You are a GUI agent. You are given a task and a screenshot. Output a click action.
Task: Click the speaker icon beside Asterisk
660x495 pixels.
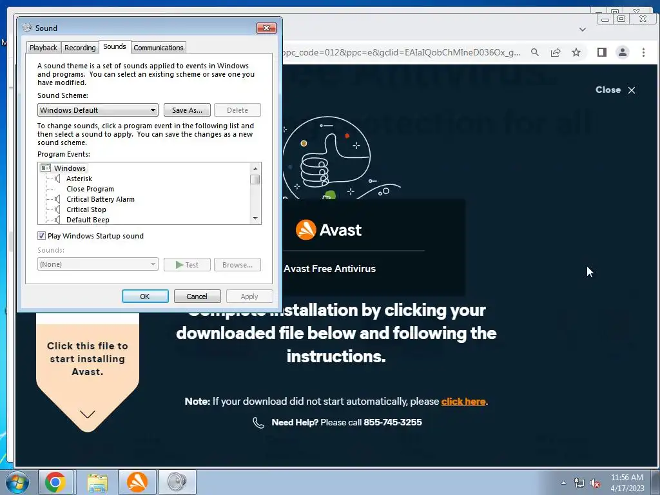(57, 179)
